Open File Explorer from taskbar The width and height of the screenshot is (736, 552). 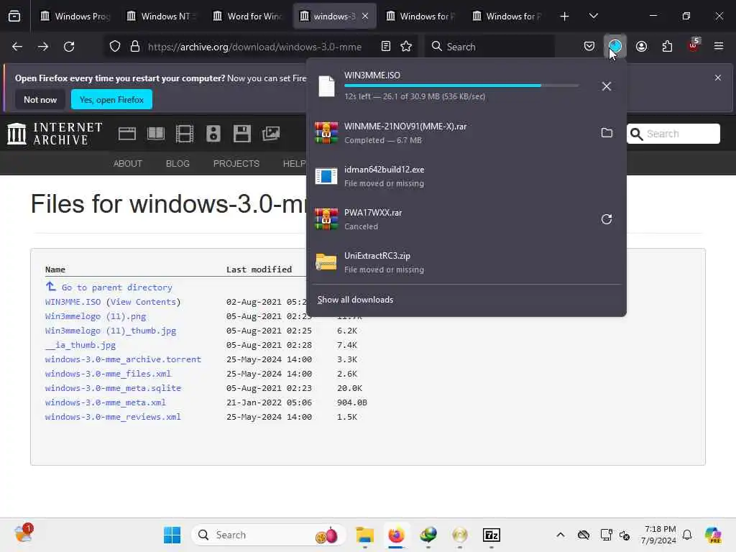tap(364, 535)
